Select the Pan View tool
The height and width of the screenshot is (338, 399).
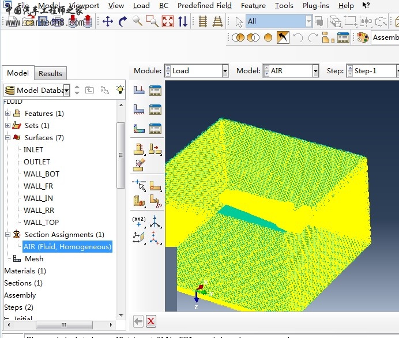point(107,21)
